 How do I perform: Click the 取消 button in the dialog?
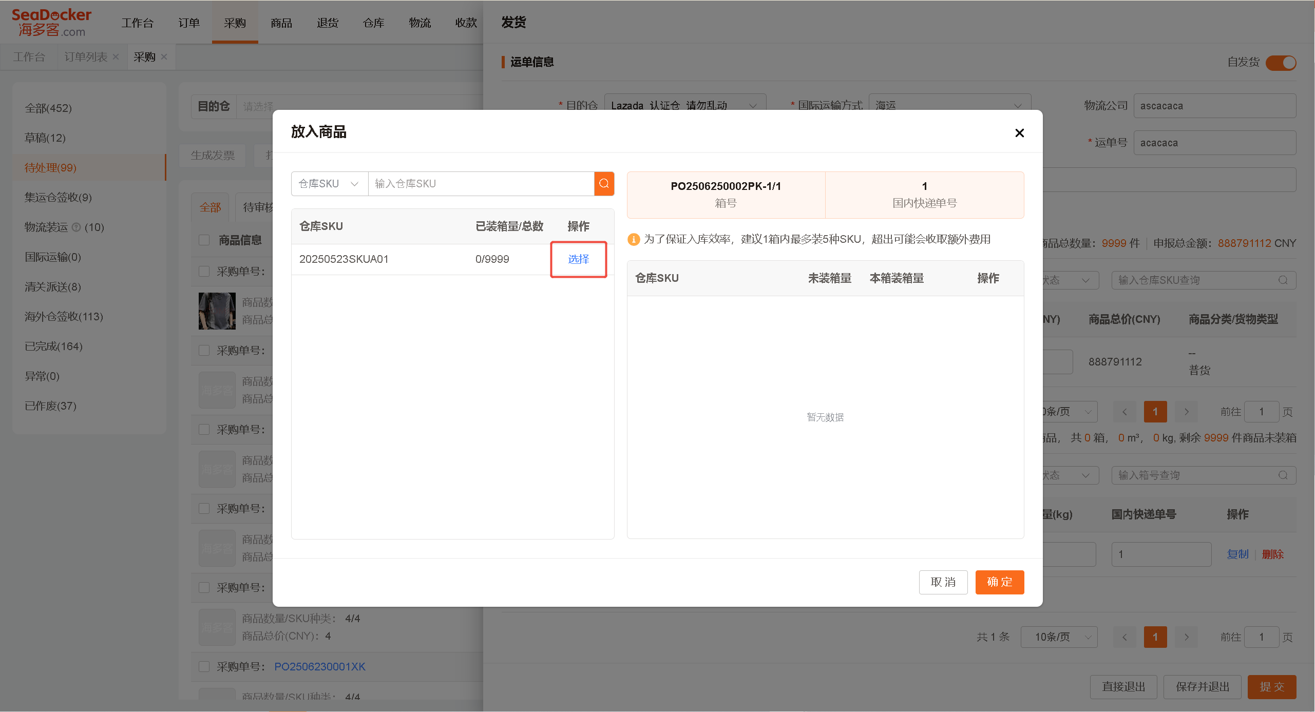pos(943,582)
